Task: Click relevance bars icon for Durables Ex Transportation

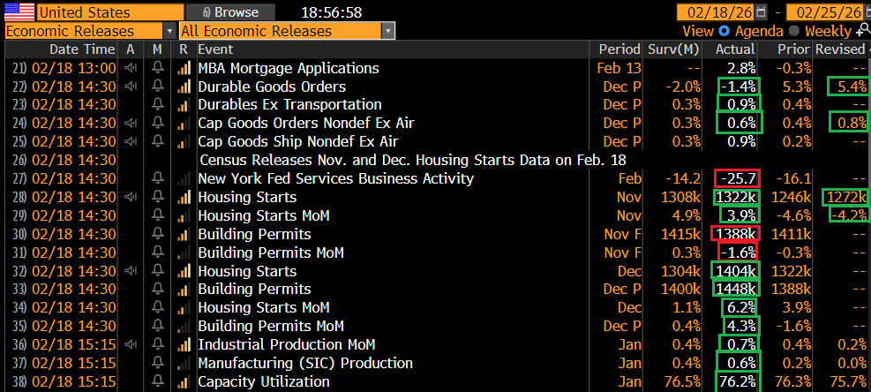Action: pyautogui.click(x=184, y=105)
